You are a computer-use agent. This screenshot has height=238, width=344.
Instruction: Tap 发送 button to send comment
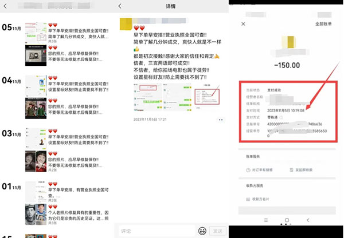tap(217, 231)
